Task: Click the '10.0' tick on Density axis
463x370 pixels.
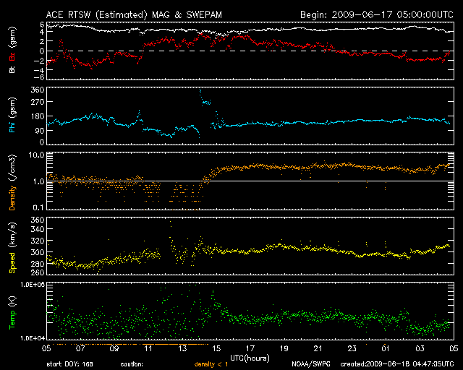Action: click(x=36, y=155)
